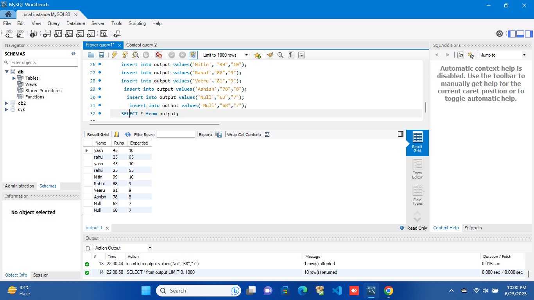Add the query as a new snippet
The image size is (534, 300).
257,55
